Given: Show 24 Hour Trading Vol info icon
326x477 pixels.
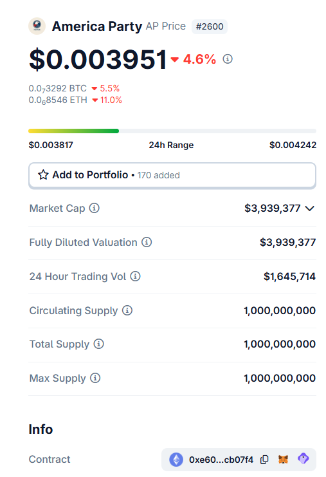Looking at the screenshot, I should [135, 276].
